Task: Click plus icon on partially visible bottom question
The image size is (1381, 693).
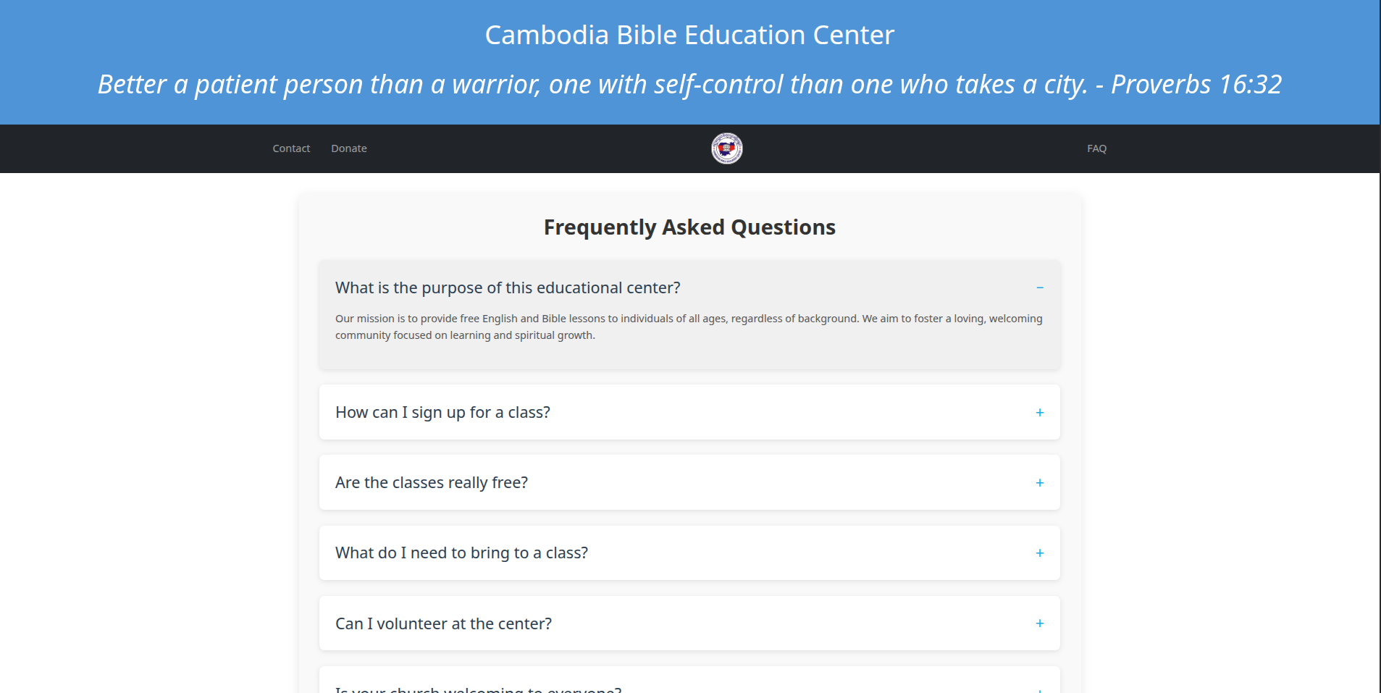Action: (1039, 689)
